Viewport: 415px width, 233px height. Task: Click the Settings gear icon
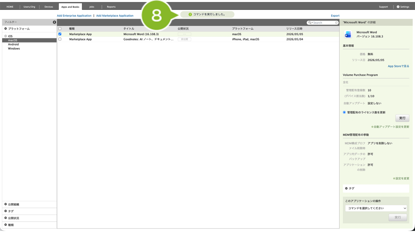(x=398, y=6)
